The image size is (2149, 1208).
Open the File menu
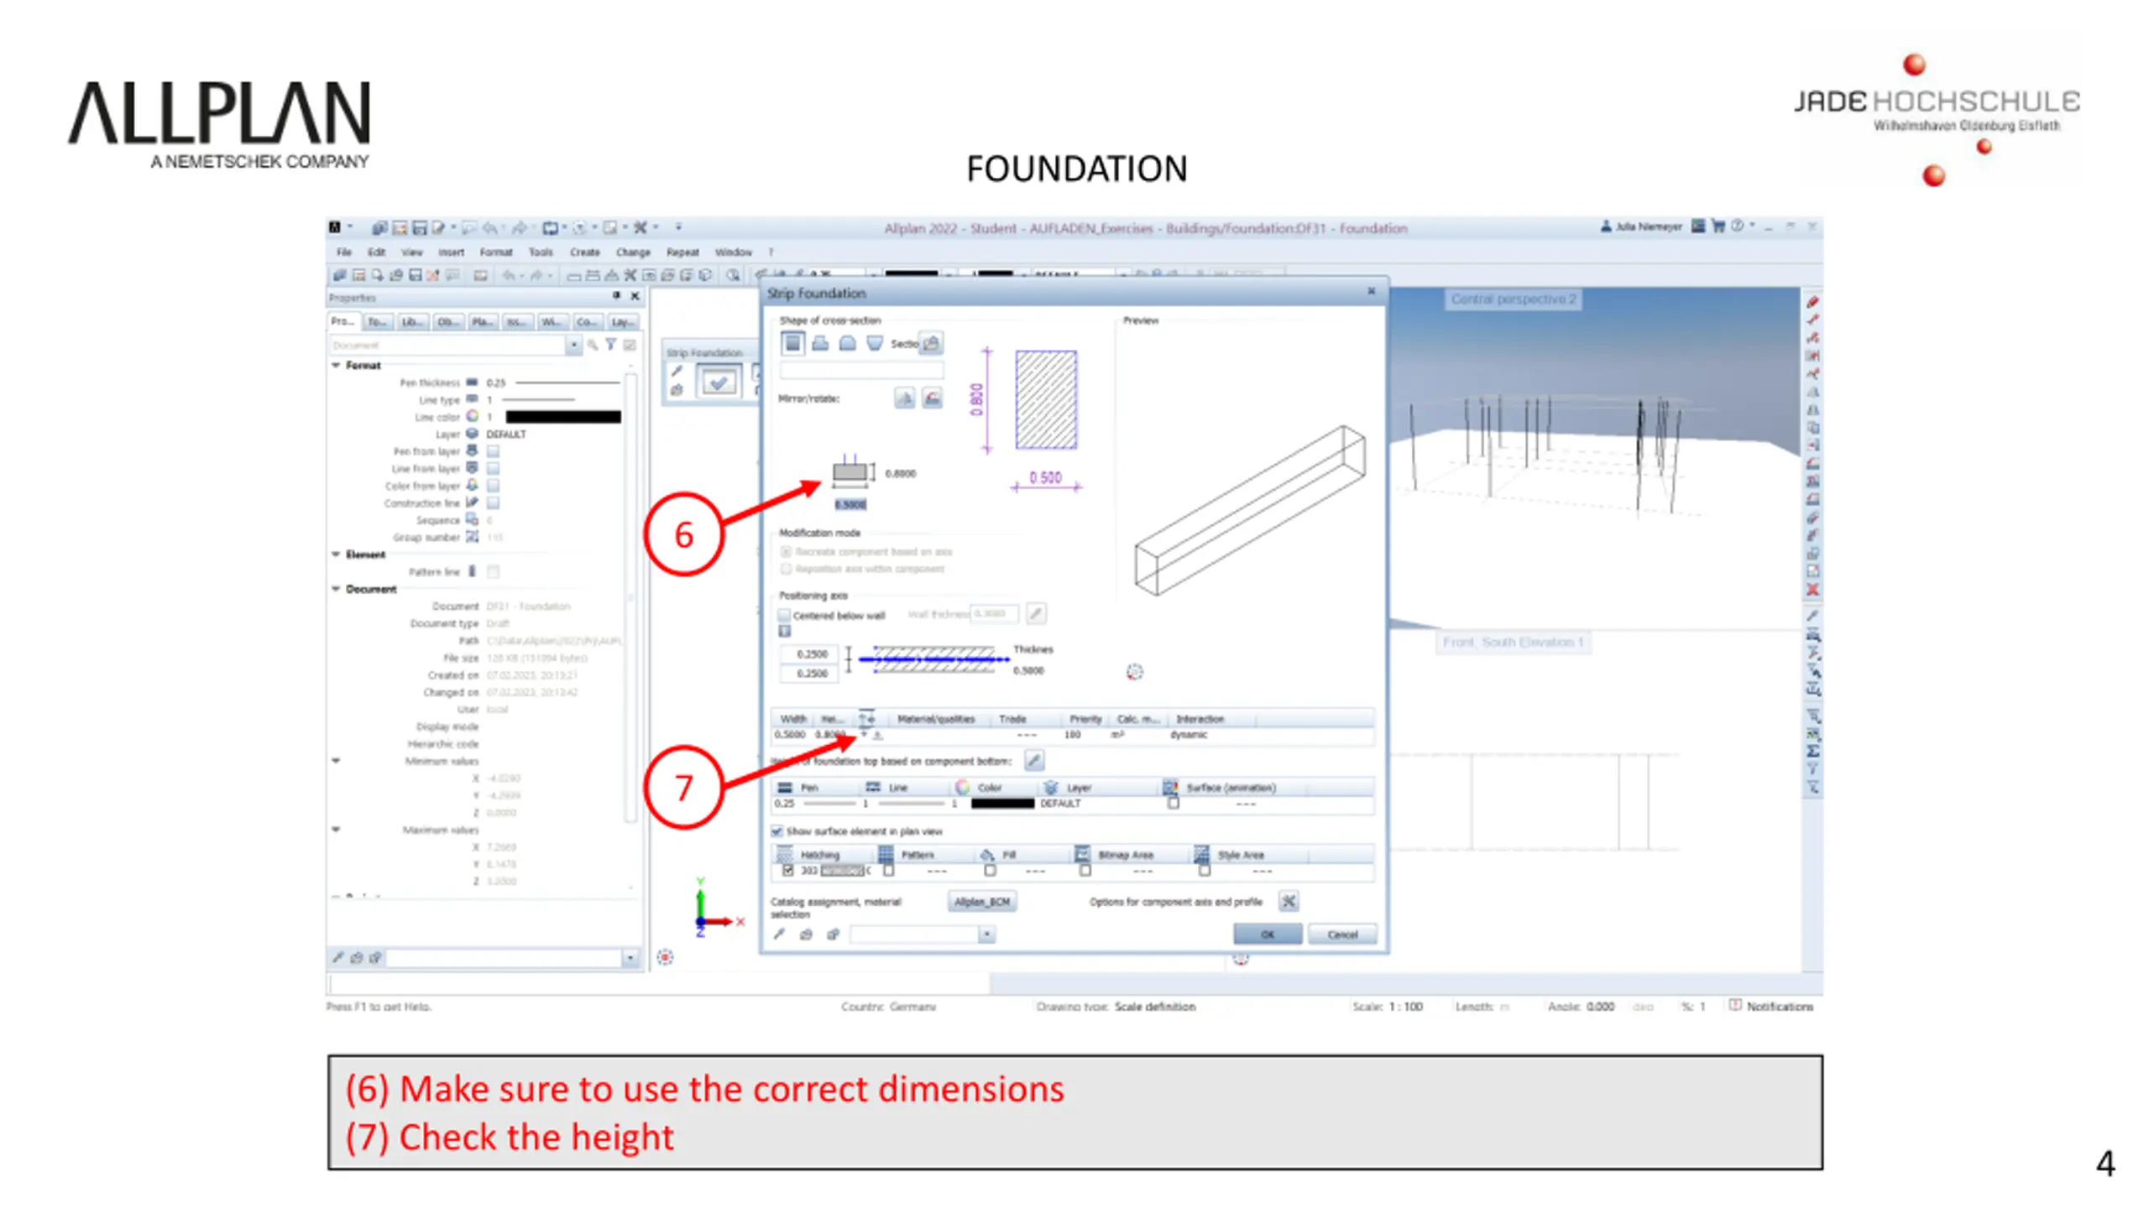click(x=344, y=252)
